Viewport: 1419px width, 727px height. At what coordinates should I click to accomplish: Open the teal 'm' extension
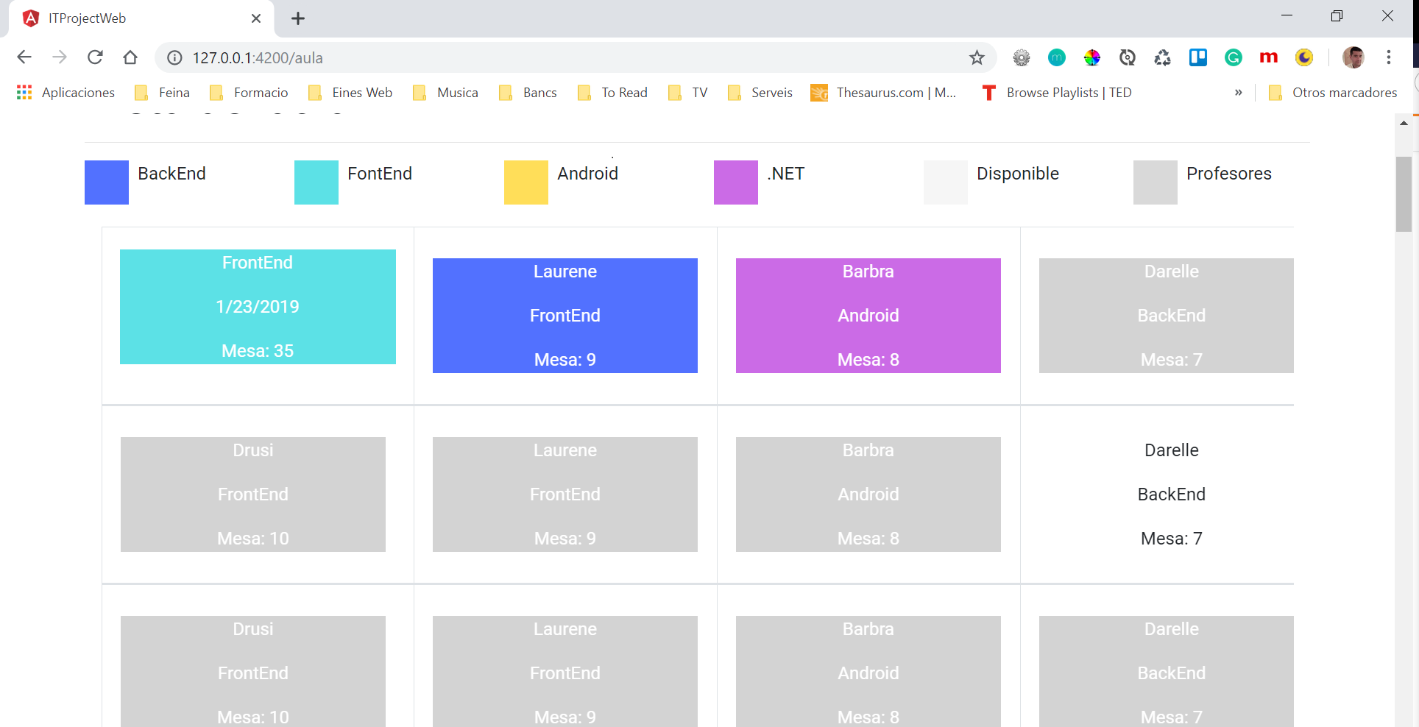pos(1057,57)
